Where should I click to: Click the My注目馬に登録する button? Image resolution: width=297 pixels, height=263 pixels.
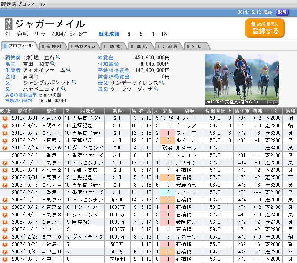[x=265, y=28]
